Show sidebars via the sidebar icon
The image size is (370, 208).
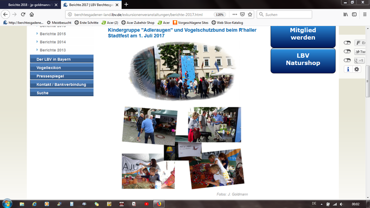[x=354, y=15]
